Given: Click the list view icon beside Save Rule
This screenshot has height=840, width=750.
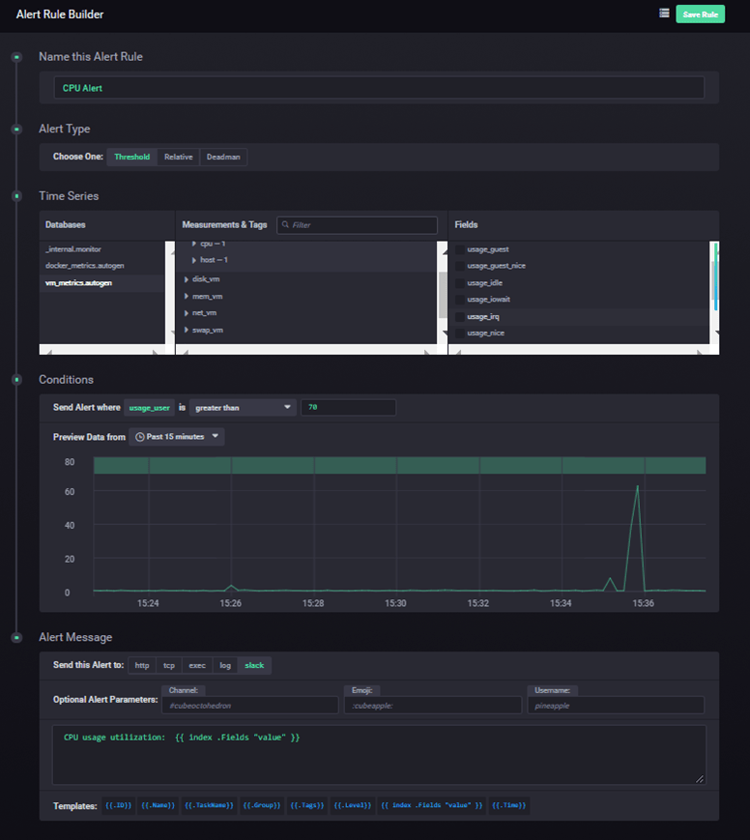Looking at the screenshot, I should (x=664, y=14).
